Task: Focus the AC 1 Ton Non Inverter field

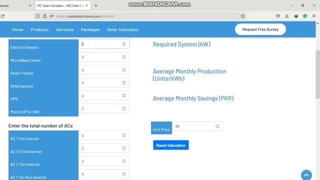Action: point(104,174)
